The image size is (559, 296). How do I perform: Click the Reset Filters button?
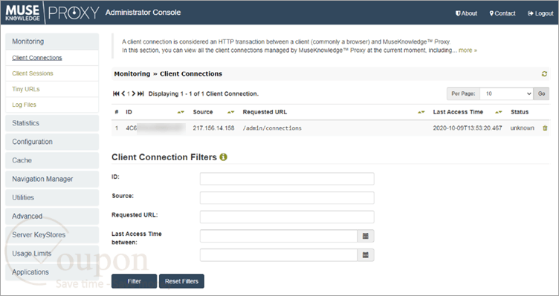[181, 281]
